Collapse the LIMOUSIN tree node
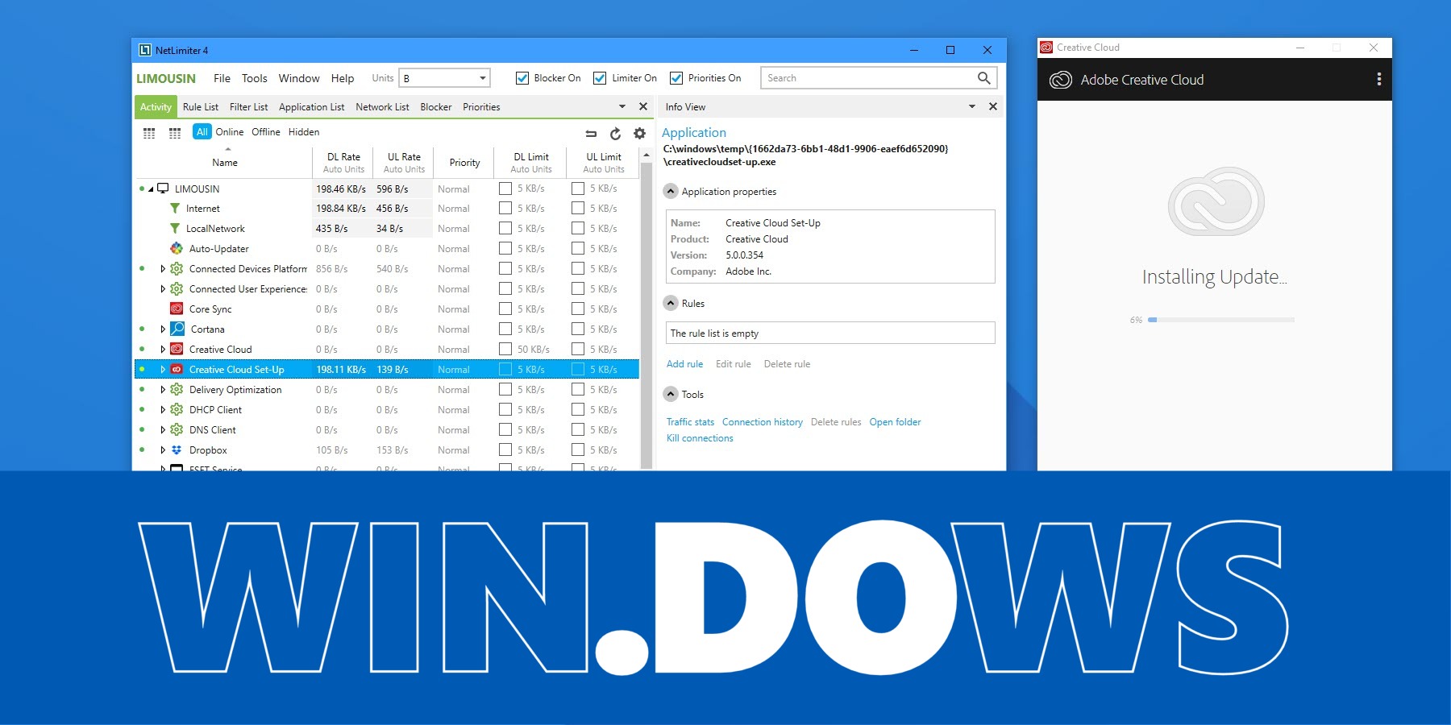1451x725 pixels. point(151,189)
